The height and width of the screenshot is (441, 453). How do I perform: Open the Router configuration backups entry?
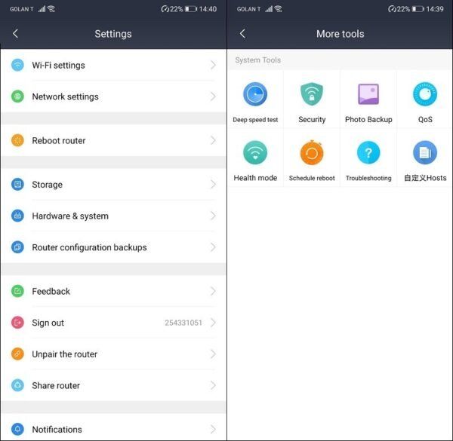[113, 247]
